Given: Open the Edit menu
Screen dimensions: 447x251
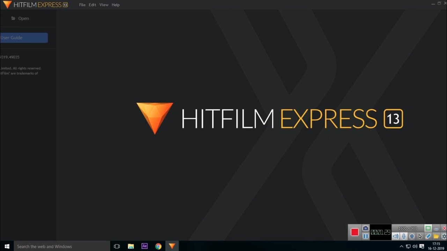Looking at the screenshot, I should [x=92, y=5].
